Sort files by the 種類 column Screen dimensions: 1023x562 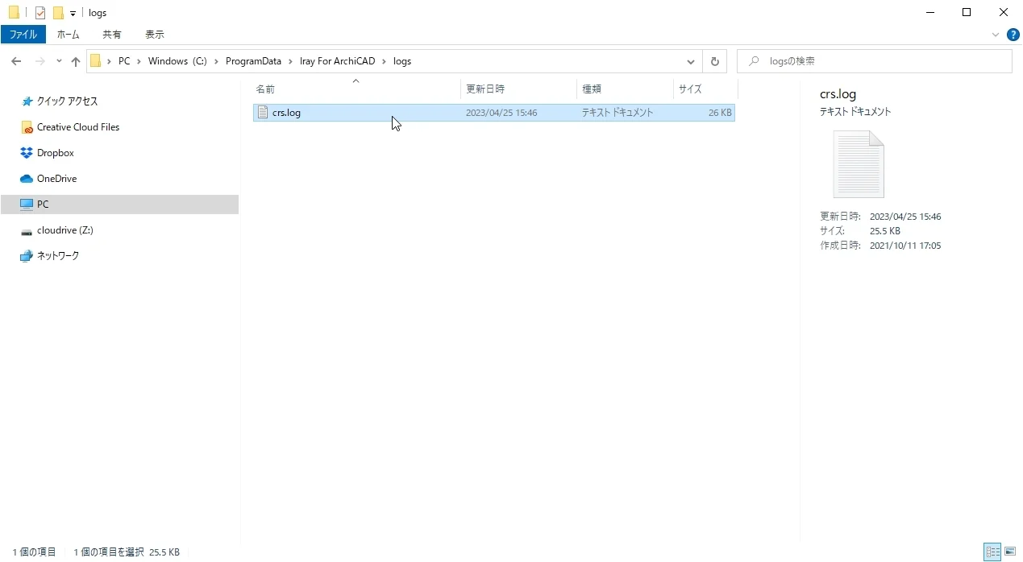click(626, 89)
